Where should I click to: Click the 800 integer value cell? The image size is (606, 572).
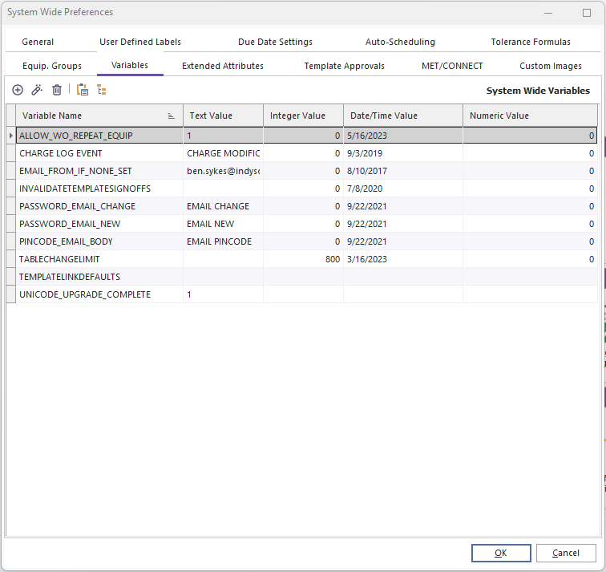303,259
